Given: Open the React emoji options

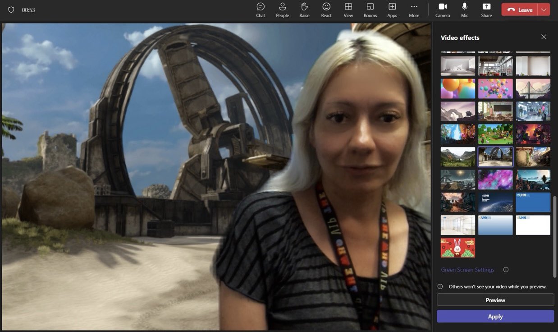Looking at the screenshot, I should pos(326,9).
